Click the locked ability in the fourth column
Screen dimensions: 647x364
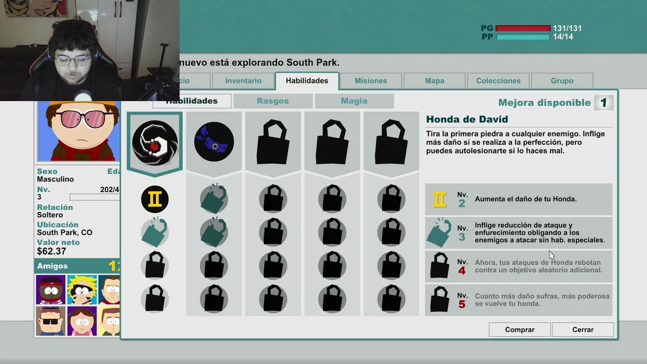pos(332,142)
